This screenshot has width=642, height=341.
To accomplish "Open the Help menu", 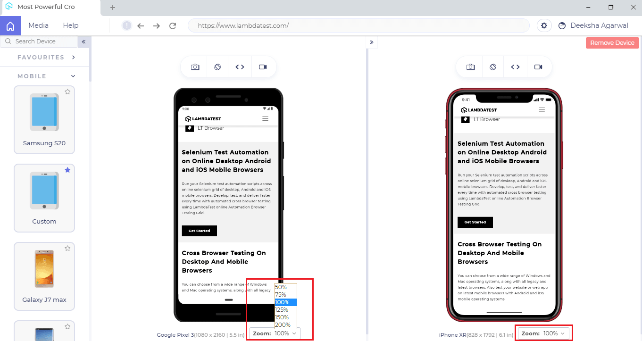I will (70, 25).
